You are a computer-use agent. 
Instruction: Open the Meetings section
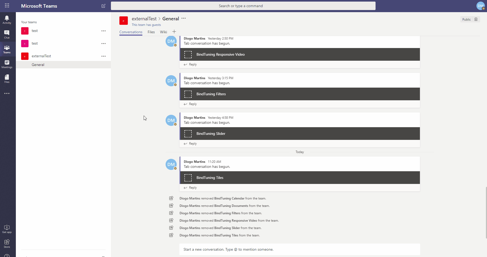7,64
